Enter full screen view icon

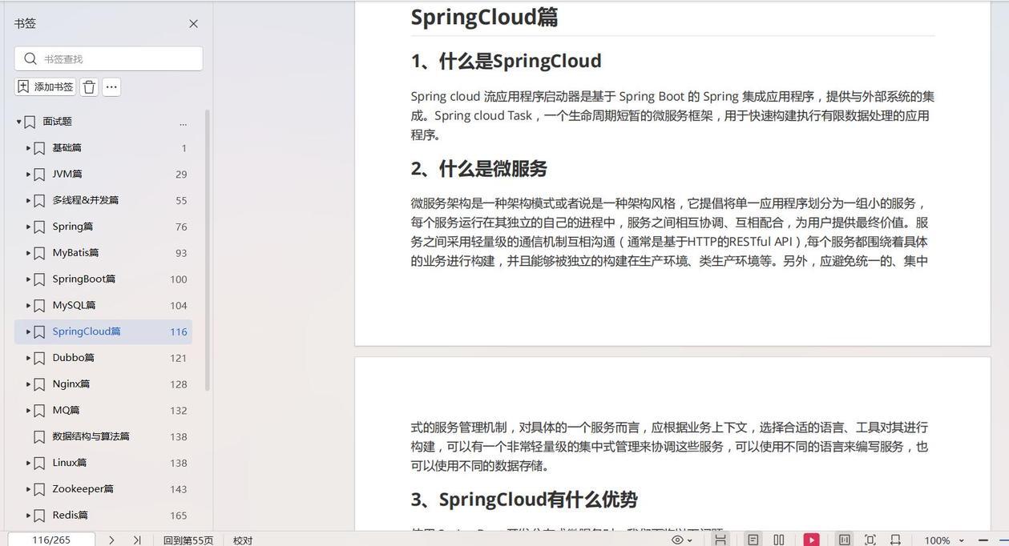click(870, 540)
